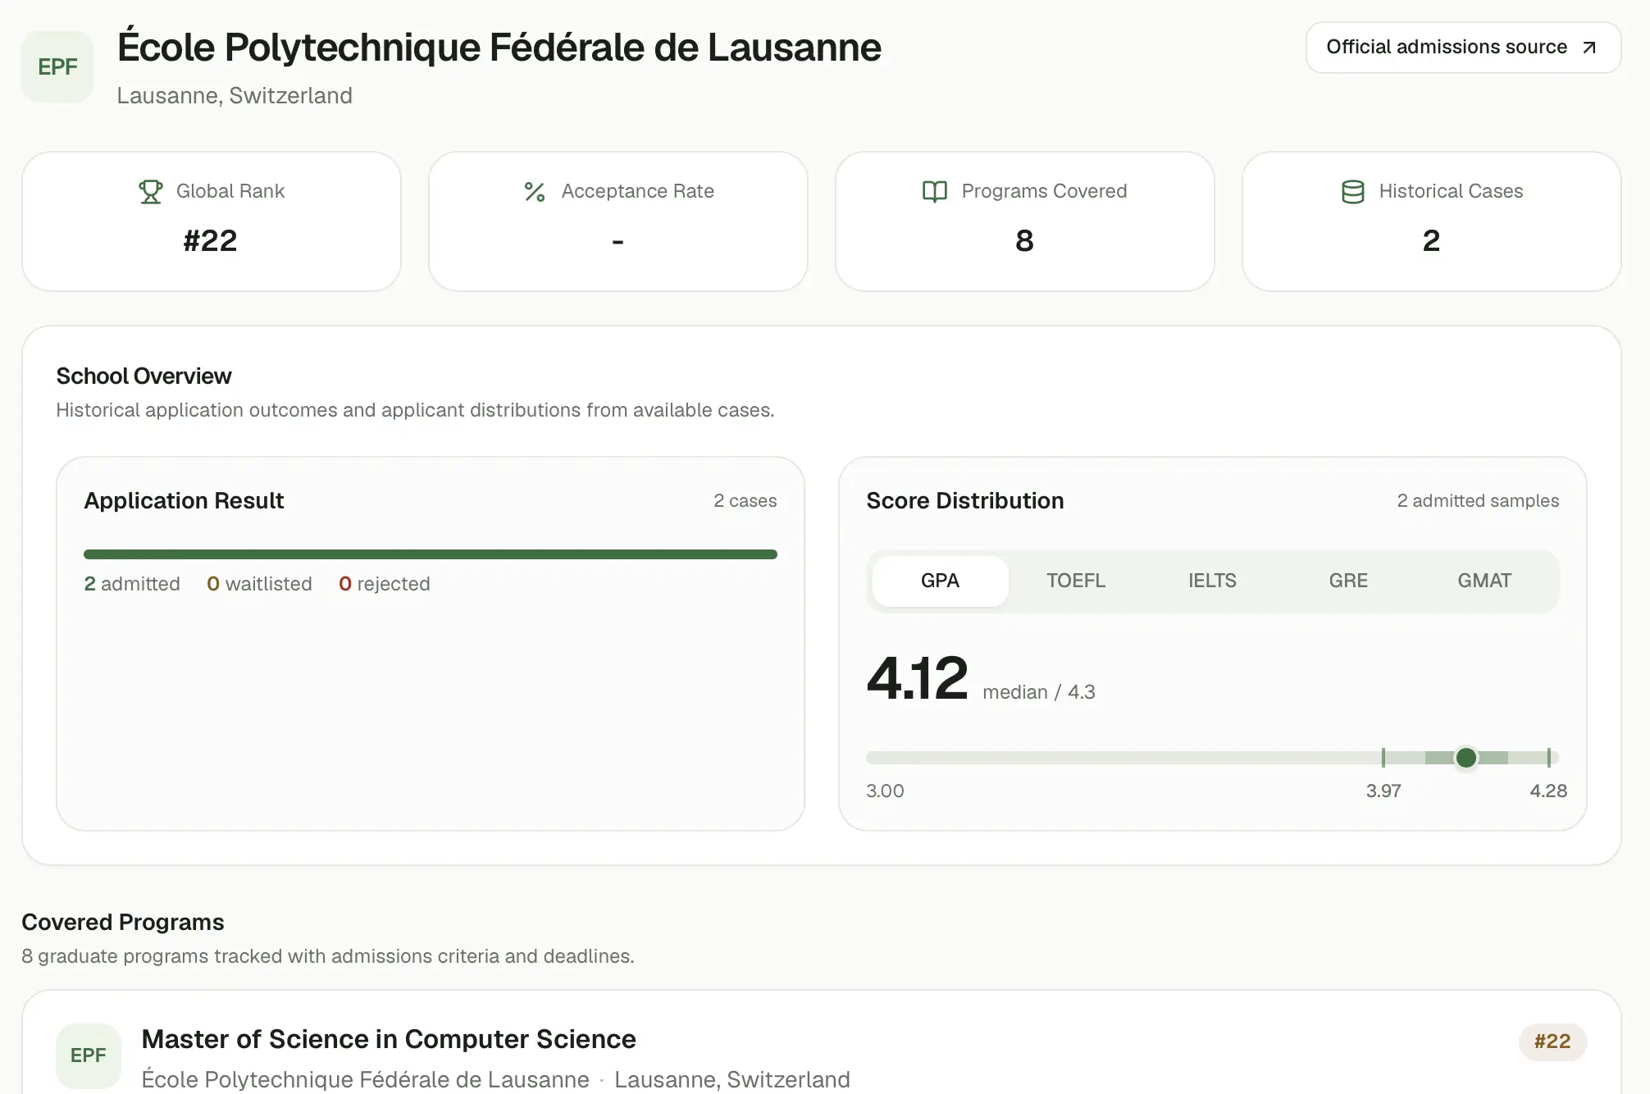Switch to the IELTS tab

[1212, 581]
